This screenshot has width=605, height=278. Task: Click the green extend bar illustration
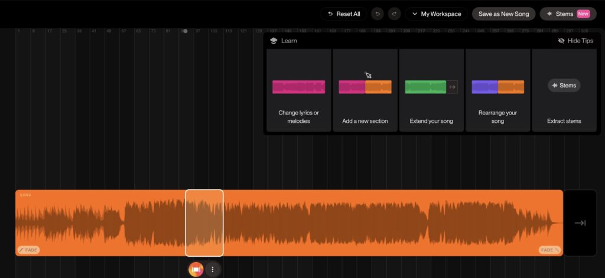pyautogui.click(x=425, y=87)
